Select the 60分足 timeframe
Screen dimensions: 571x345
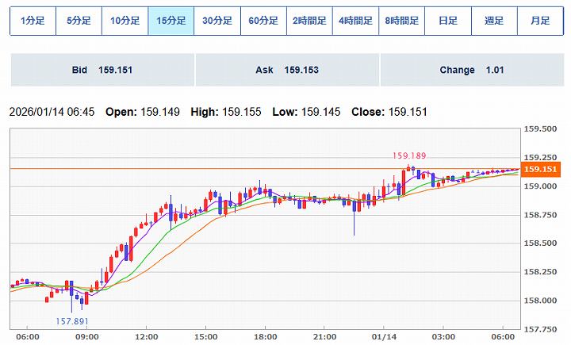[263, 21]
